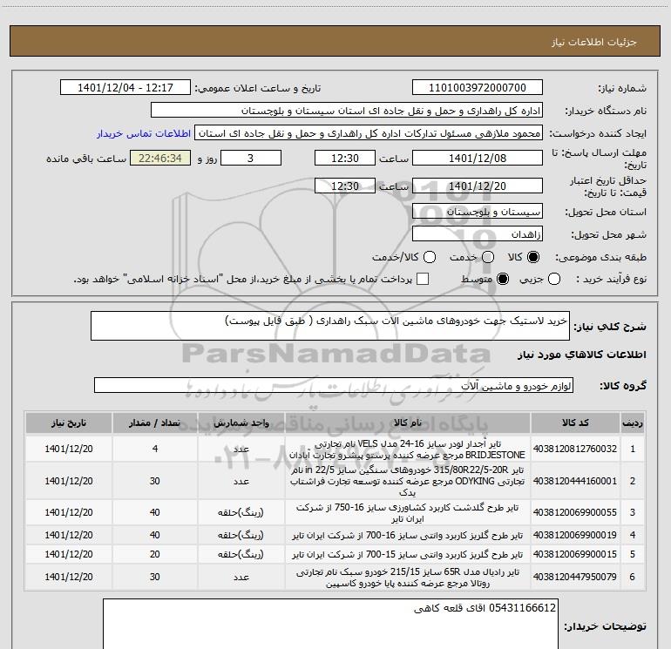This screenshot has height=649, width=671.
Task: Click buyer organization name field
Action: pos(347,111)
